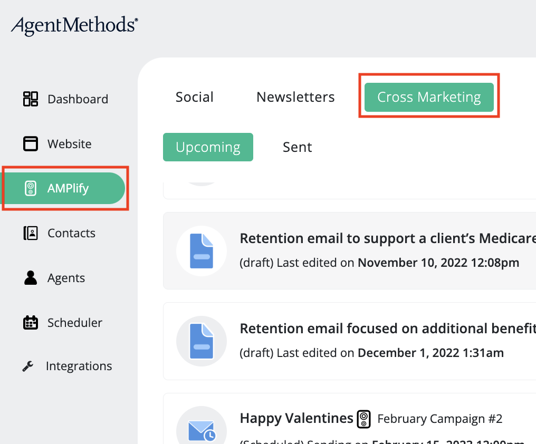Enable the Upcoming filter

208,147
